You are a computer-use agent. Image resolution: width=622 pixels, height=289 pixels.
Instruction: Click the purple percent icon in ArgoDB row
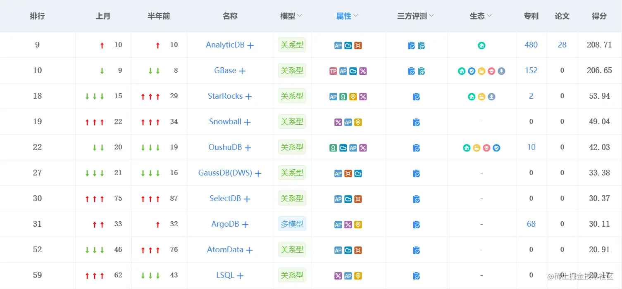click(348, 225)
